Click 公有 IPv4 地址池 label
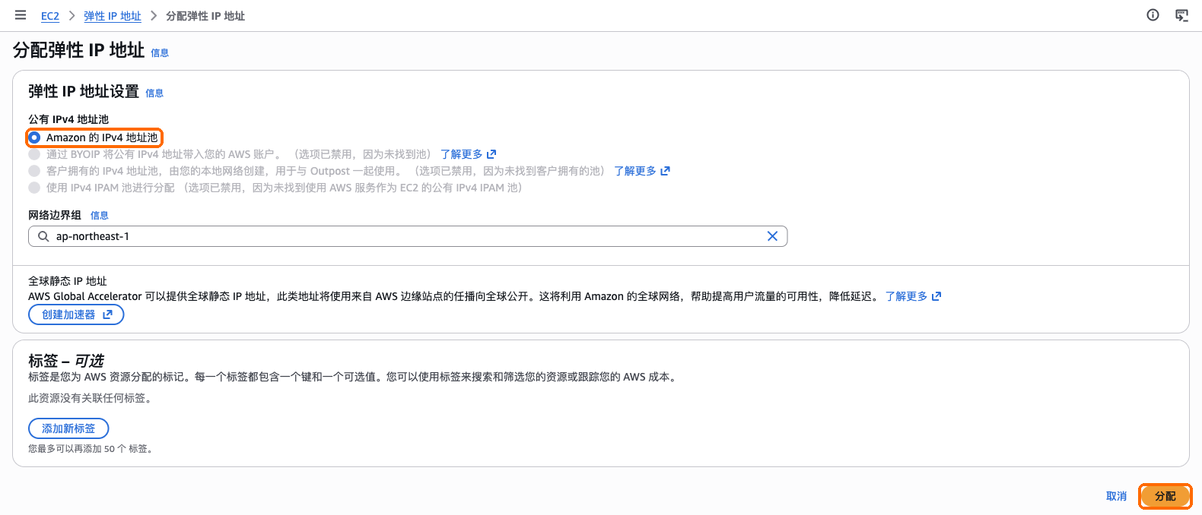The image size is (1202, 515). [68, 119]
